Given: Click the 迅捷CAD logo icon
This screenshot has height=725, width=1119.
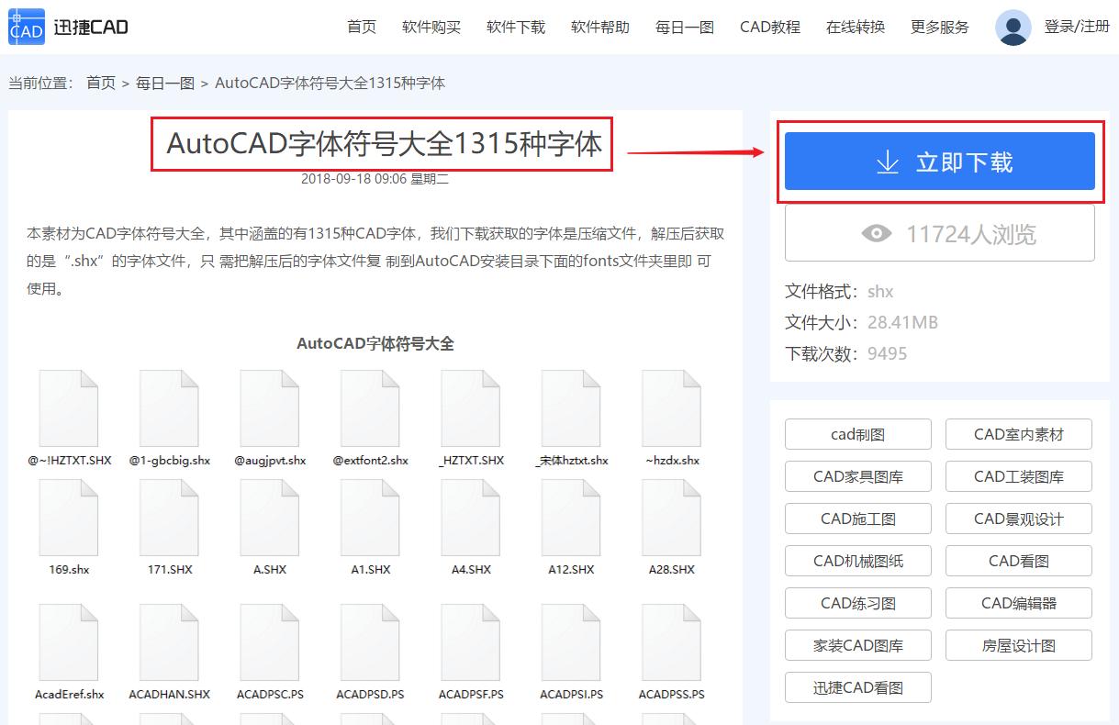Looking at the screenshot, I should [x=26, y=27].
